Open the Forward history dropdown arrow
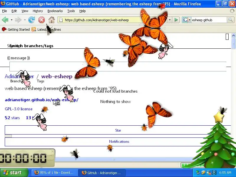The height and width of the screenshot is (177, 236). tap(25, 20)
